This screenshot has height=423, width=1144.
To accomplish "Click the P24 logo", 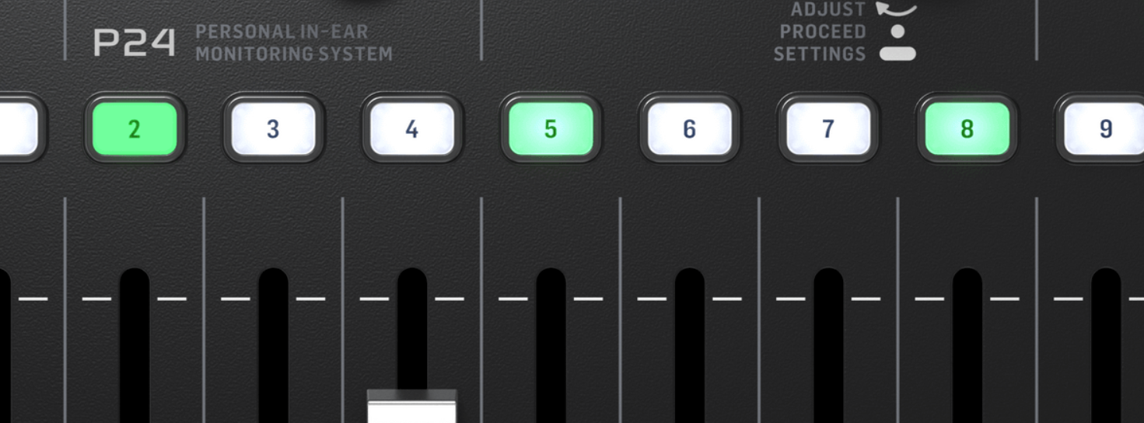I will click(135, 43).
